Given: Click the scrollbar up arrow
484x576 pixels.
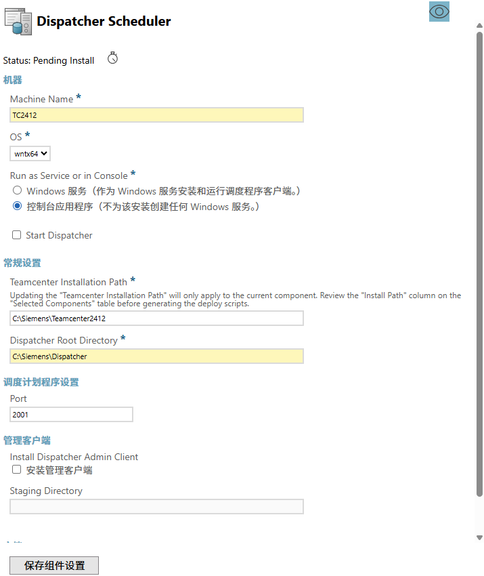Looking at the screenshot, I should pyautogui.click(x=479, y=25).
